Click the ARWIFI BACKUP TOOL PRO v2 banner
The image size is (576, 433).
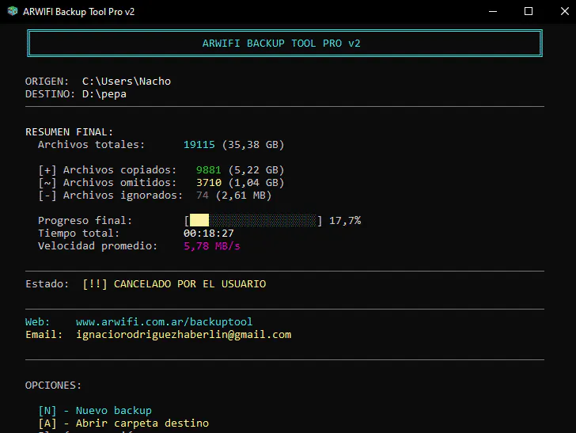click(285, 44)
